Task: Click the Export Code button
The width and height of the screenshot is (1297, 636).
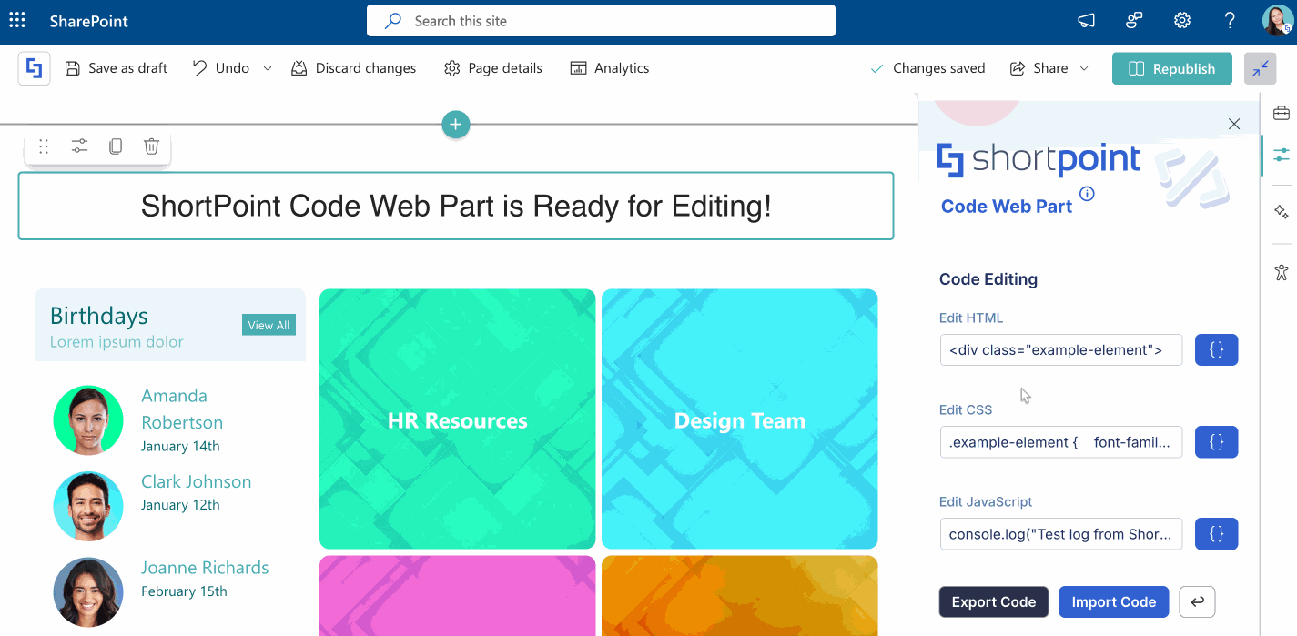Action: point(994,601)
